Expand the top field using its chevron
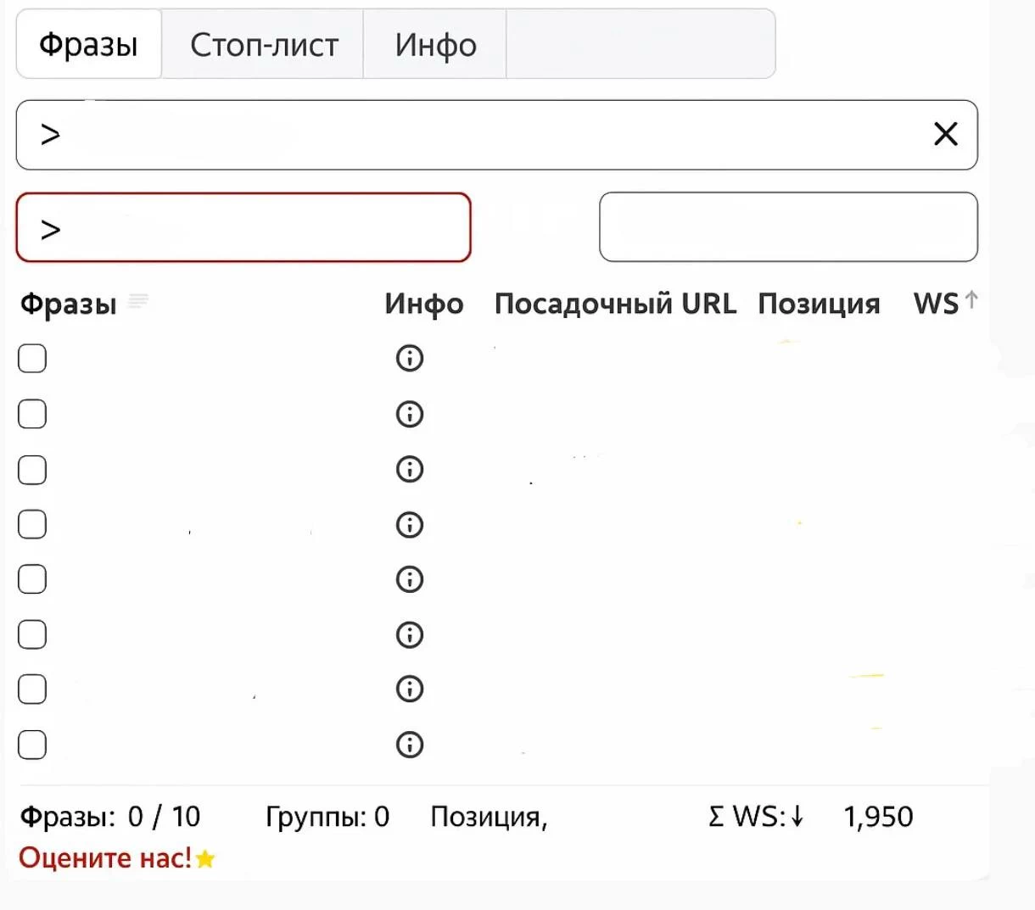1035x910 pixels. (x=51, y=135)
